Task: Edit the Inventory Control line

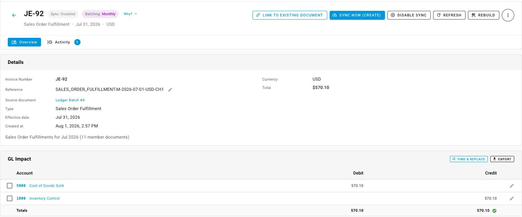Action: click(511, 198)
